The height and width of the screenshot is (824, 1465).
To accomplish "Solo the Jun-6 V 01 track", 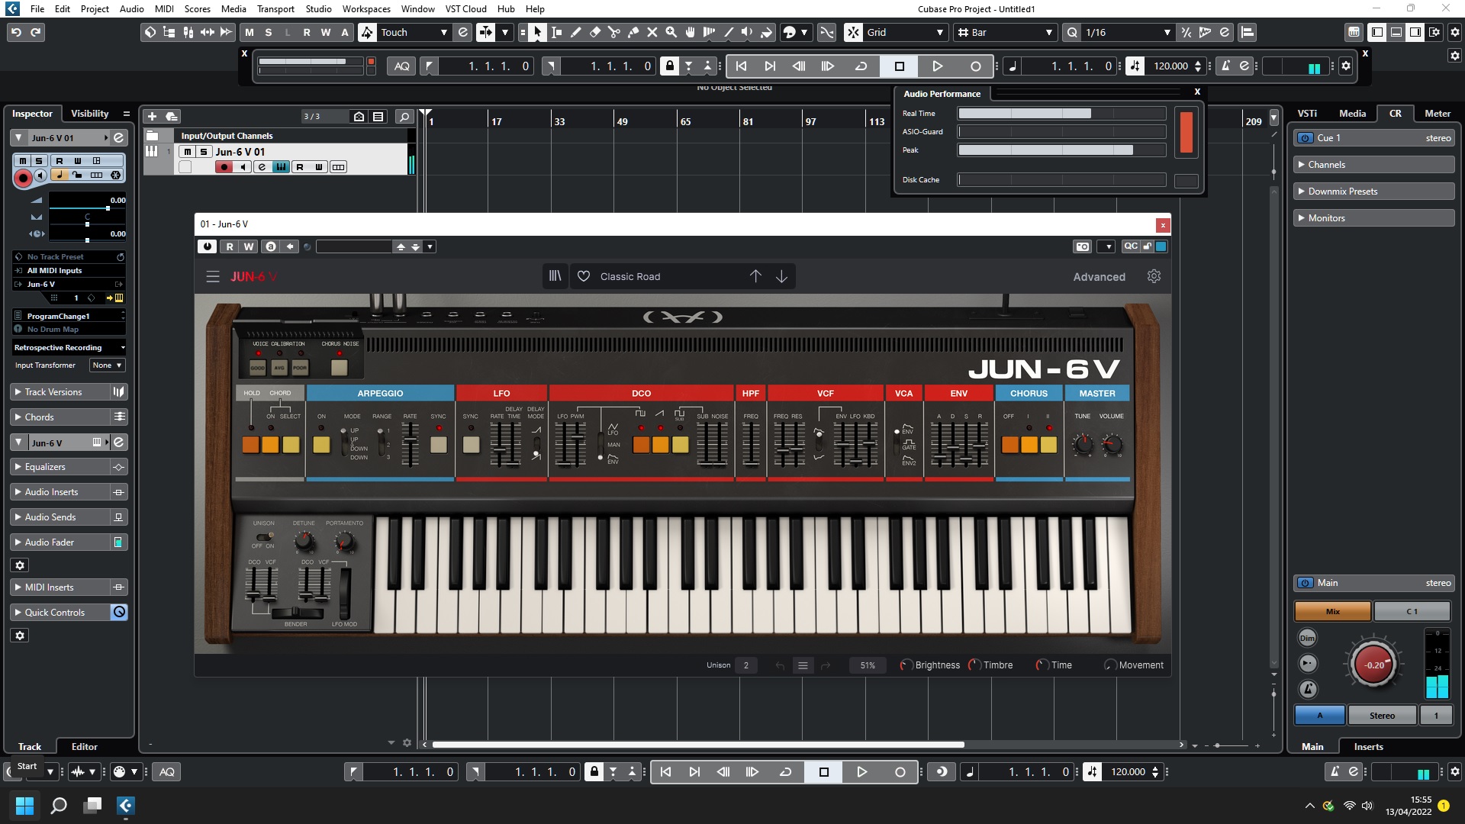I will (x=203, y=152).
